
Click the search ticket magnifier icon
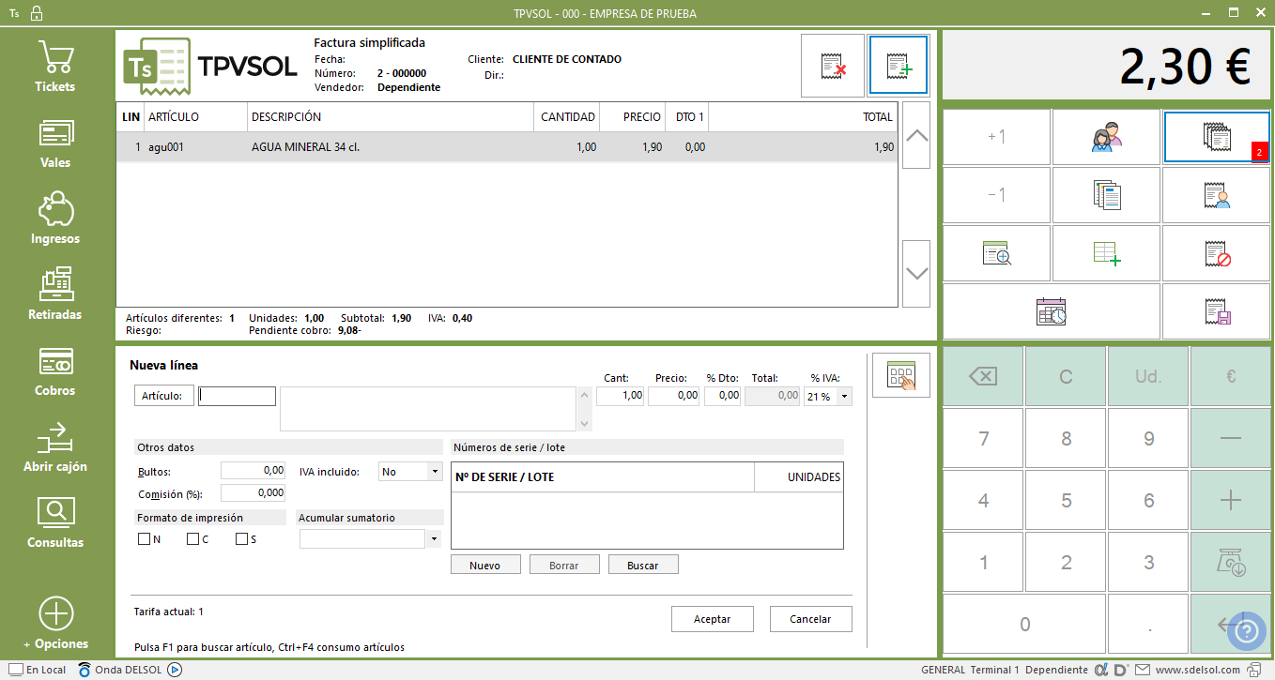996,253
